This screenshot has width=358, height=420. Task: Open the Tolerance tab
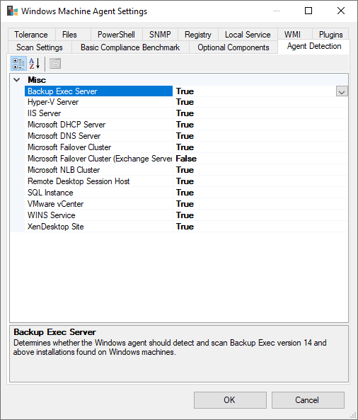[31, 35]
